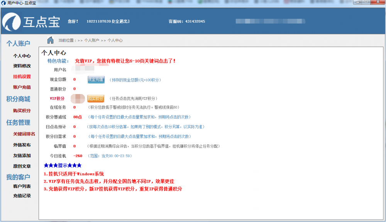
Task: Click the 积分商城 sidebar heading
Action: [x=18, y=99]
